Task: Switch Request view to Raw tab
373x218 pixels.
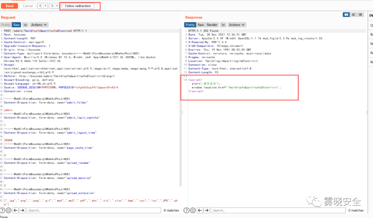Action: click(x=17, y=25)
